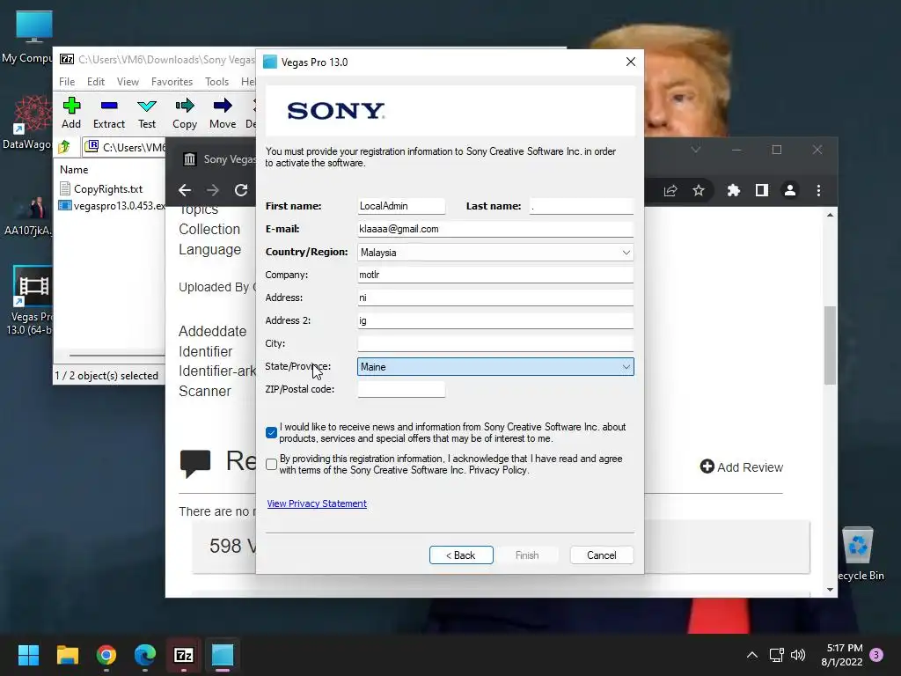The width and height of the screenshot is (901, 676).
Task: Click the browser tab search chevron
Action: (x=696, y=150)
